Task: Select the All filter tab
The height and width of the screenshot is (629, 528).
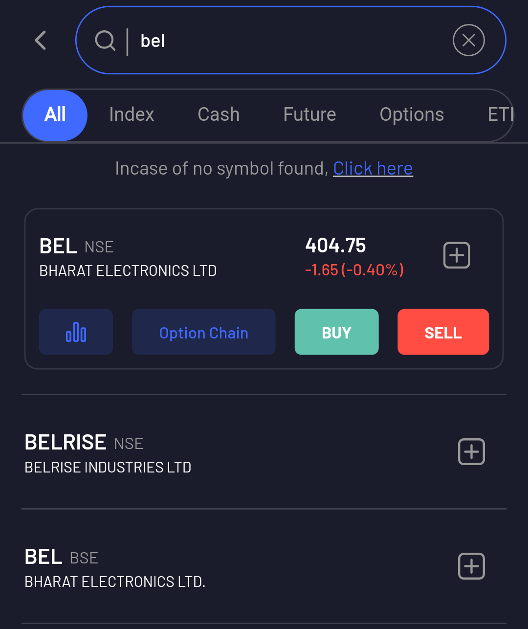Action: [55, 115]
